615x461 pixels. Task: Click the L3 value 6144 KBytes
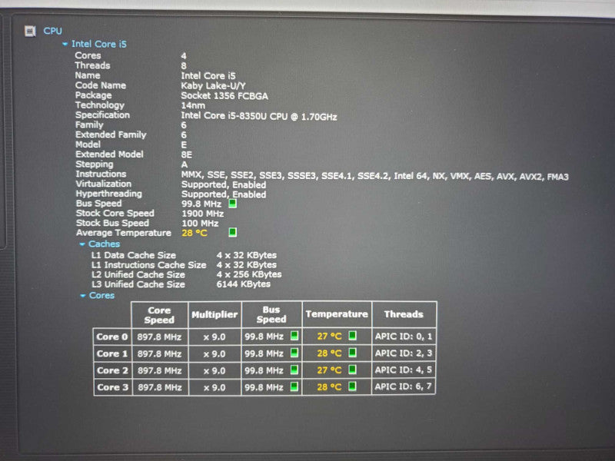[x=243, y=284]
